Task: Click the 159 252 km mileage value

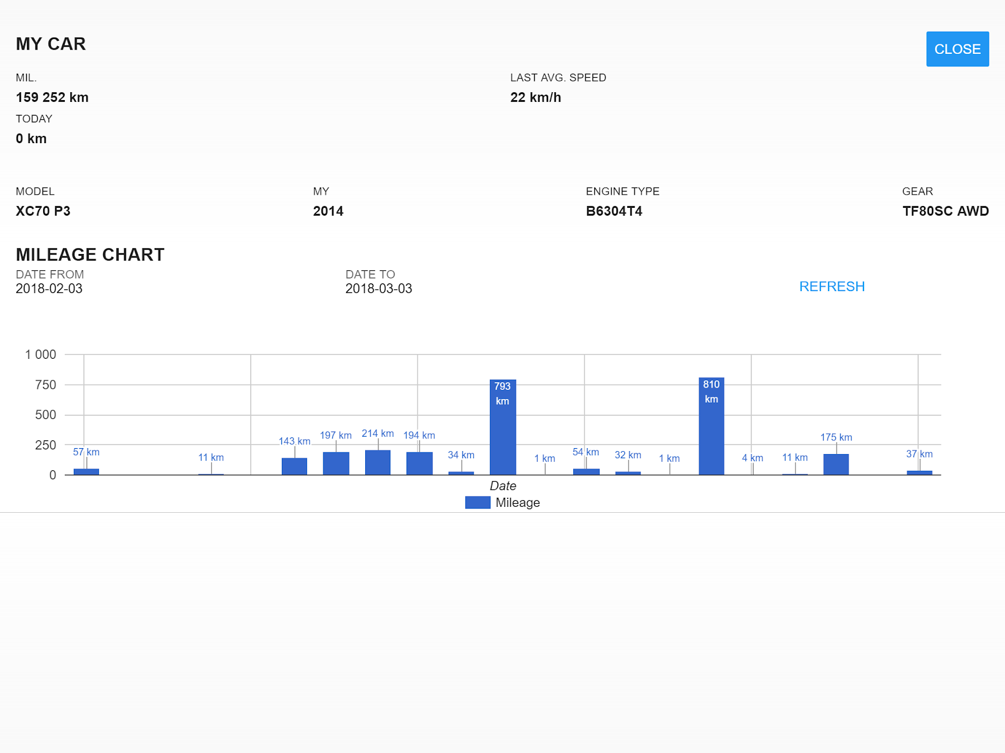Action: [52, 98]
